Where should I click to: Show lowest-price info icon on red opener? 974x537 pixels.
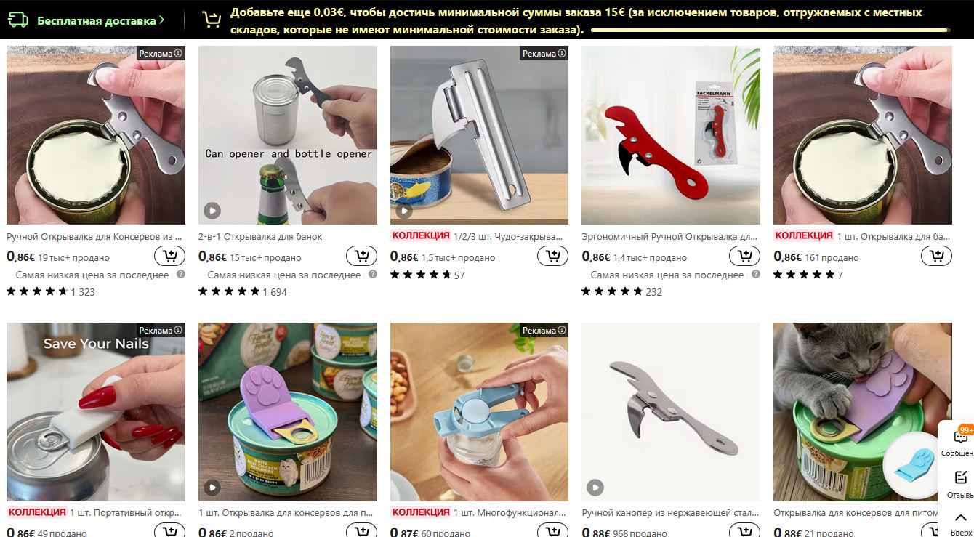pos(756,275)
